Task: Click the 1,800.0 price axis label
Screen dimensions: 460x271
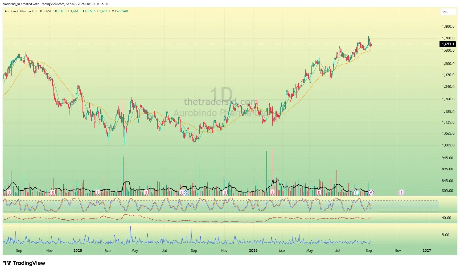Action: (448, 26)
